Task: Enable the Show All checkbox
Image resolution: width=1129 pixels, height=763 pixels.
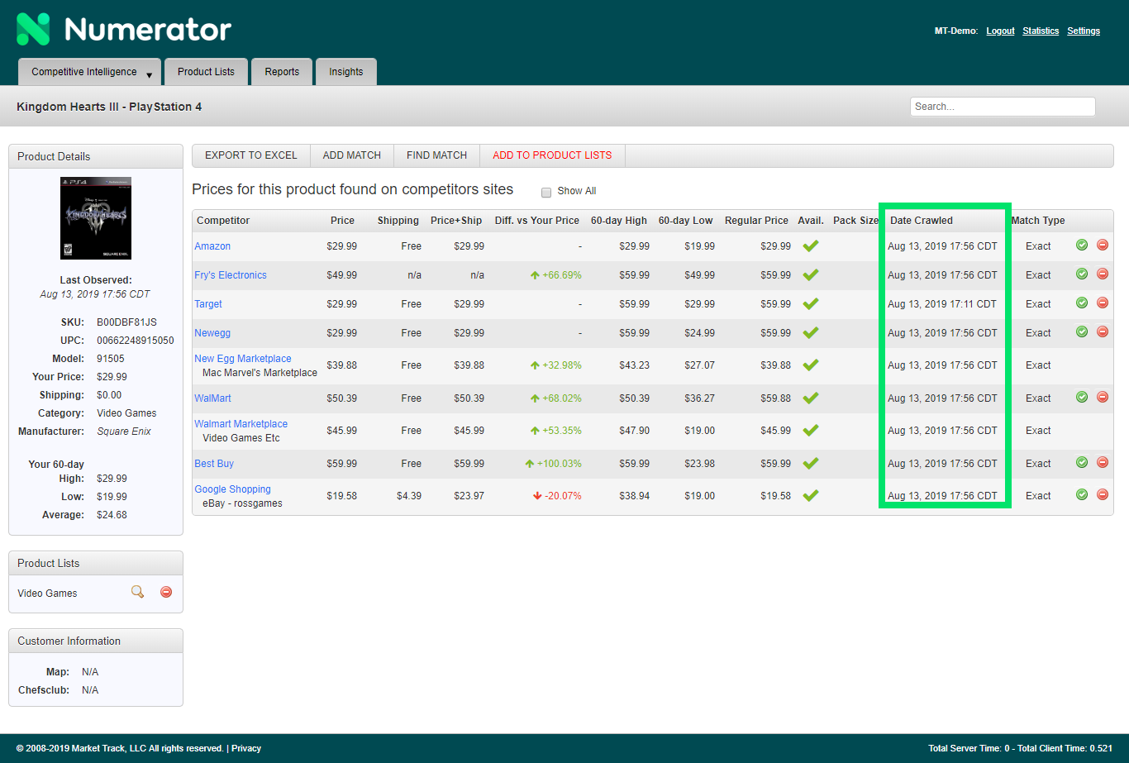Action: click(x=546, y=192)
